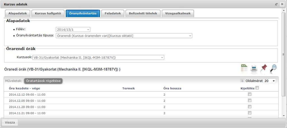
Task: Check the box for 2014.12.12 lesson
Action: (x=250, y=94)
